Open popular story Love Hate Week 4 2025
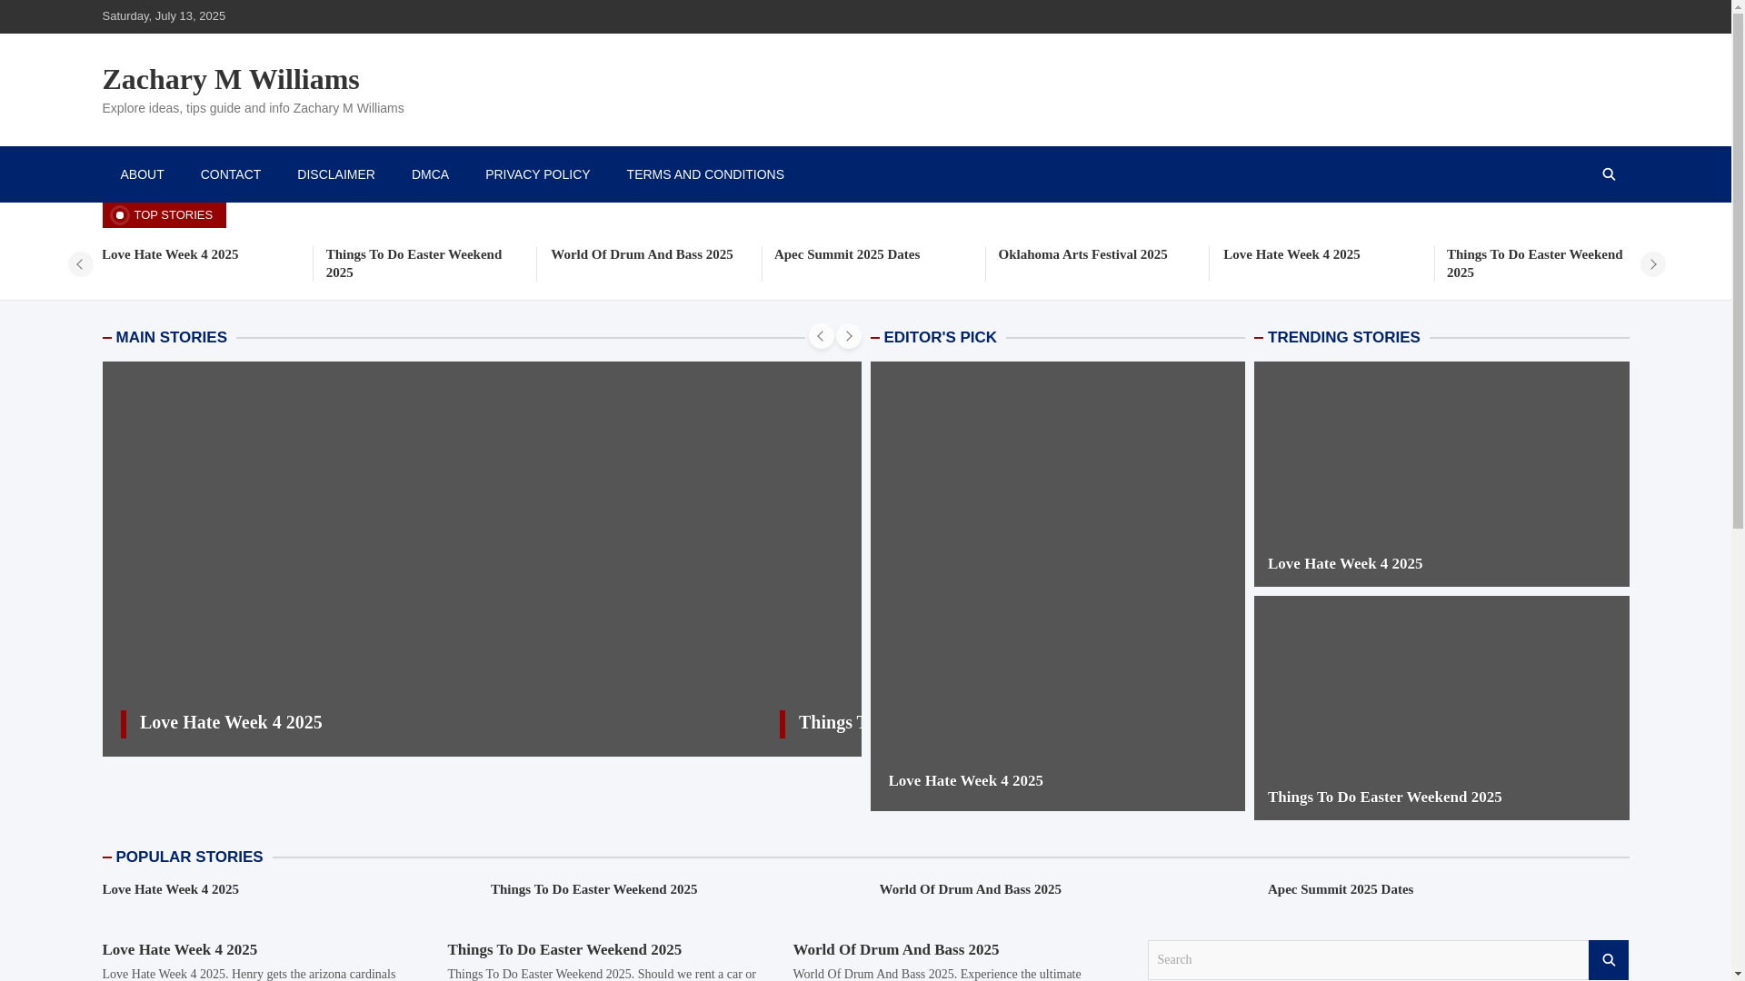Screen dimensions: 1745x981 [170, 889]
